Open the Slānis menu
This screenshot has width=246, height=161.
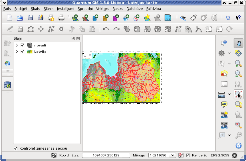49,9
